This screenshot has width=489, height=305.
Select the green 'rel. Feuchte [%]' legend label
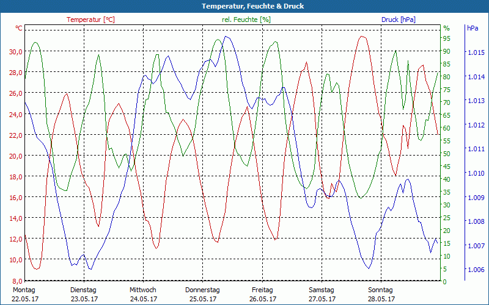coord(246,20)
